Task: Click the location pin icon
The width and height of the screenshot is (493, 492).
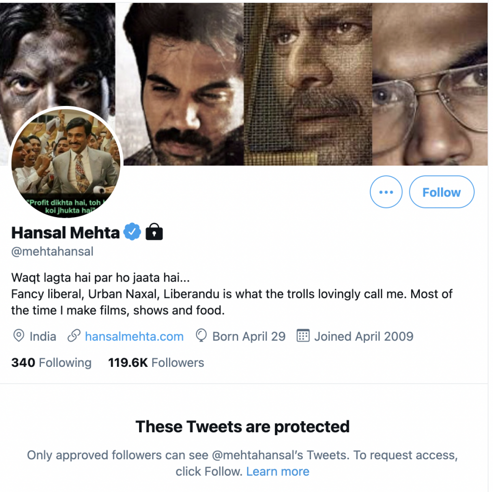Action: coord(19,336)
